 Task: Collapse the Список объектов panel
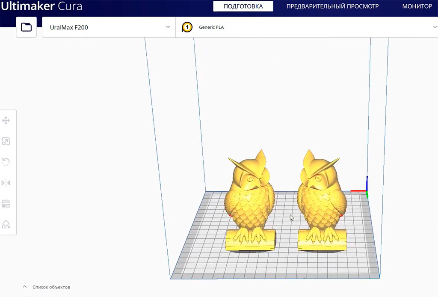pos(25,287)
